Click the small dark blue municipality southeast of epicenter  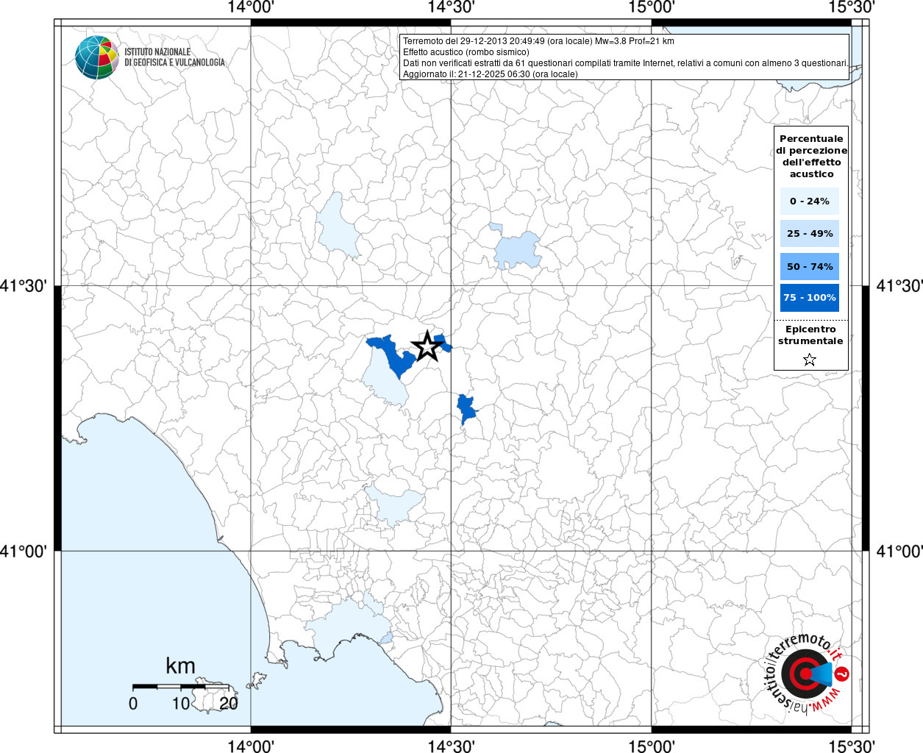pyautogui.click(x=465, y=408)
